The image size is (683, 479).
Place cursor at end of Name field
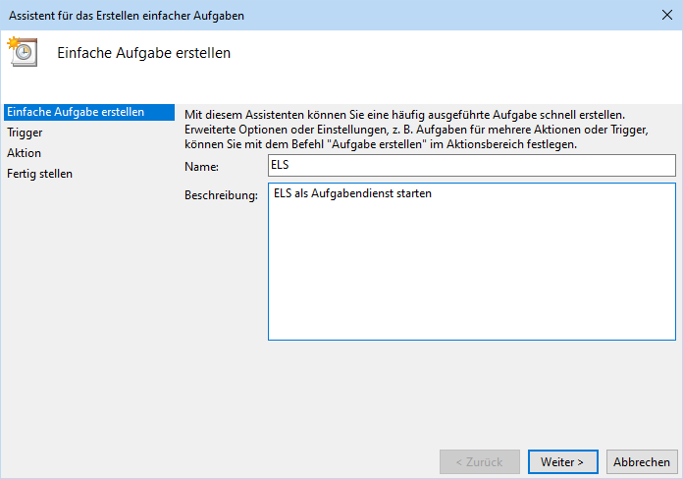pos(589,166)
